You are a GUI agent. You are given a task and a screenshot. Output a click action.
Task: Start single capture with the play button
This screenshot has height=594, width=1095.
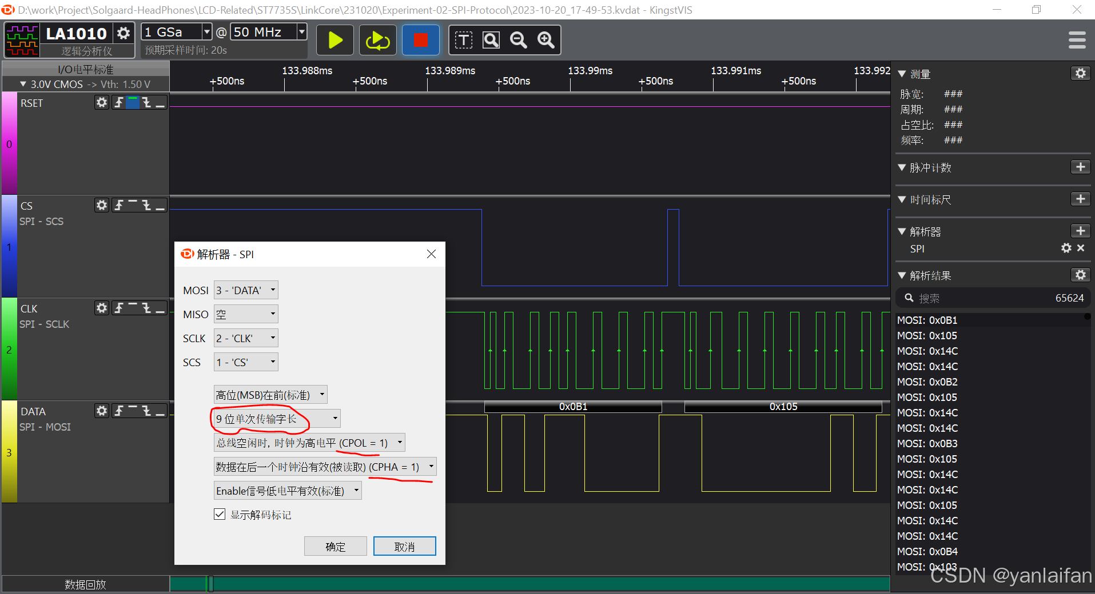[x=335, y=40]
